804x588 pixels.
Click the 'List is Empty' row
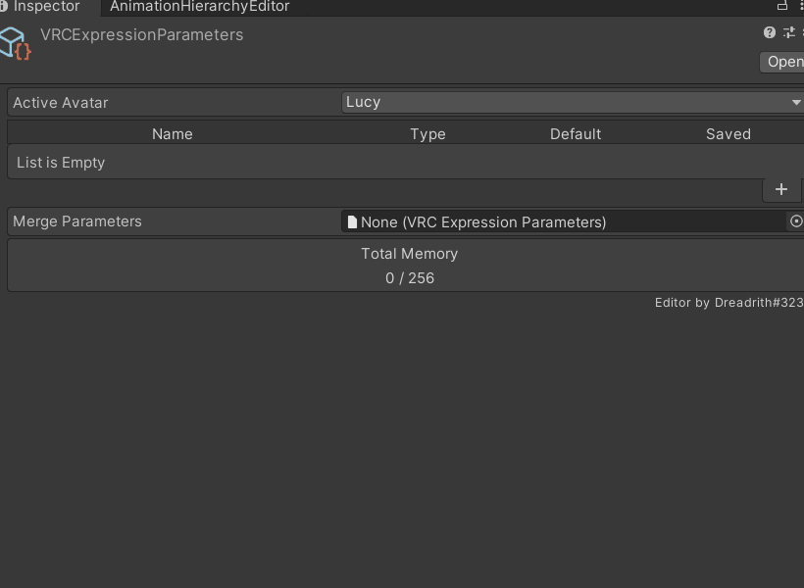(x=61, y=163)
